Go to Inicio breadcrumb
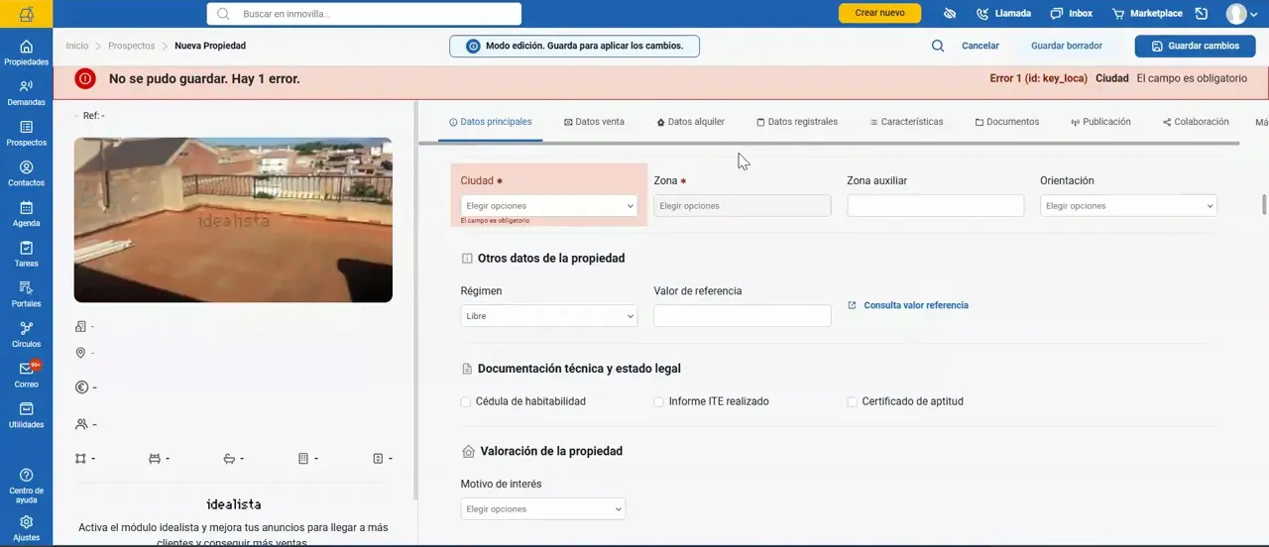 [x=77, y=46]
